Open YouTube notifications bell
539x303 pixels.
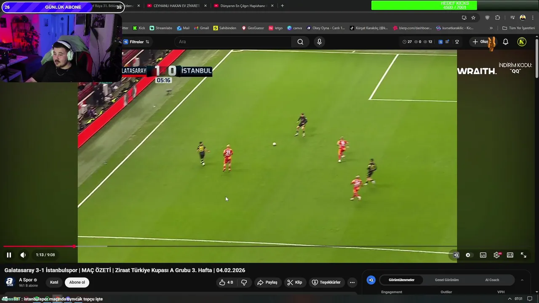tap(506, 42)
